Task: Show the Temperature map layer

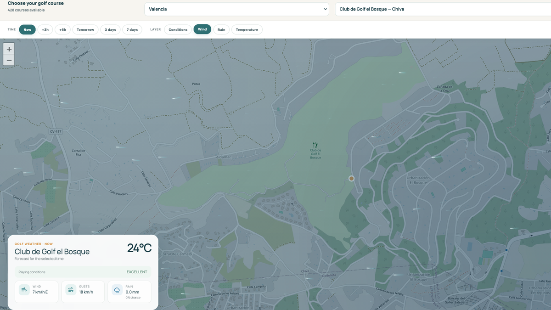Action: (247, 30)
